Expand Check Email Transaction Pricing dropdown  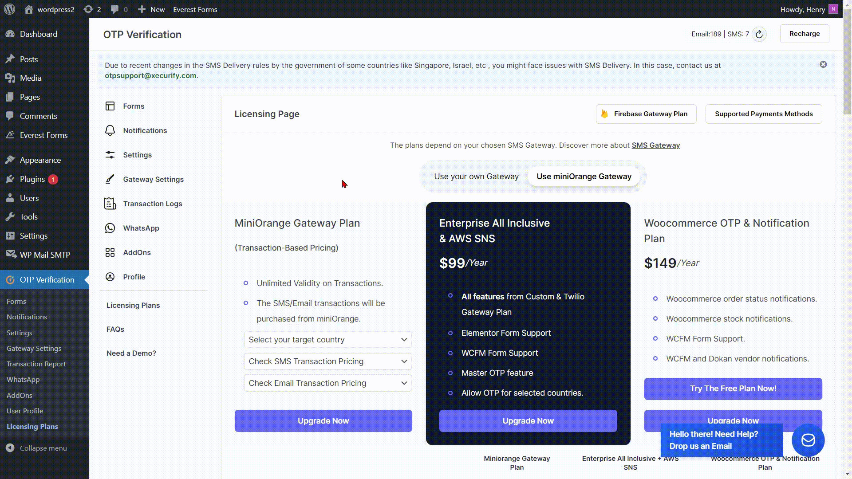(328, 383)
